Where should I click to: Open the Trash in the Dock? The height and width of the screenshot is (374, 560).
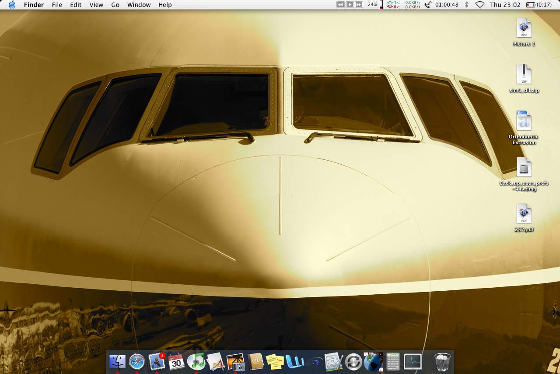coord(442,362)
